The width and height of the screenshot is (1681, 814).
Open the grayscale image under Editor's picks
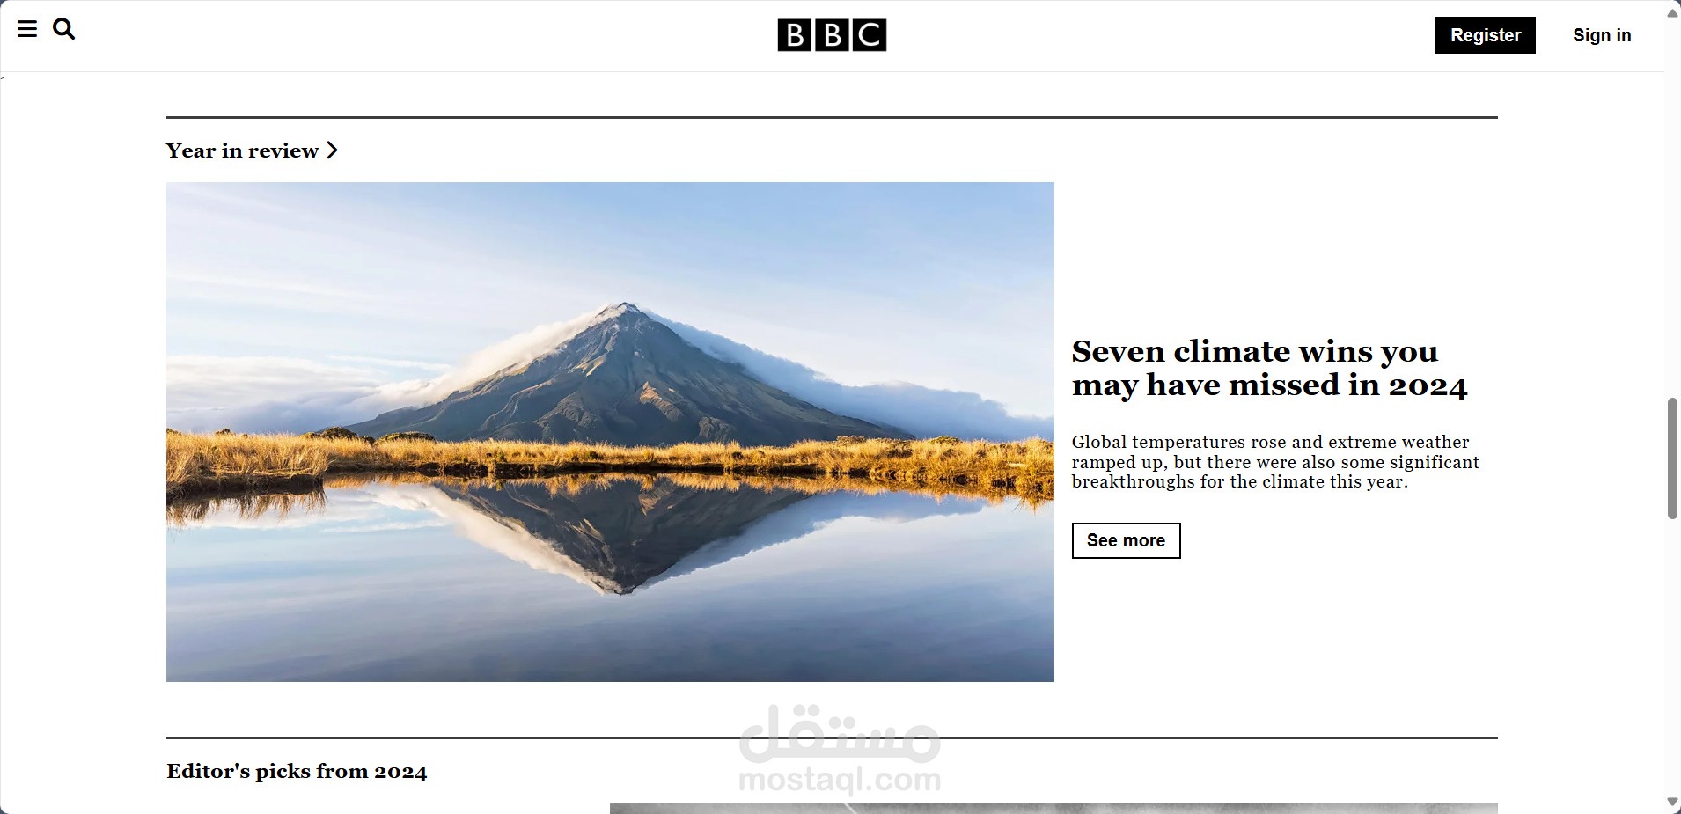(x=1053, y=808)
